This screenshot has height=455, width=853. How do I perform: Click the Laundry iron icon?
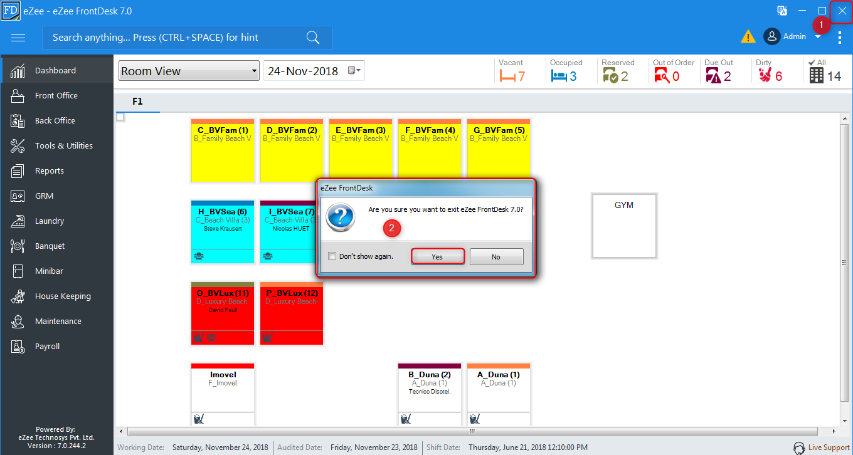point(18,221)
